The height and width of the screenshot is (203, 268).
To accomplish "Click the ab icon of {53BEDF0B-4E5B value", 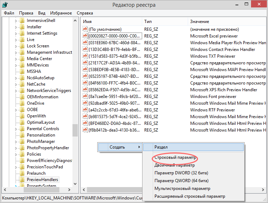I will 85,69.
